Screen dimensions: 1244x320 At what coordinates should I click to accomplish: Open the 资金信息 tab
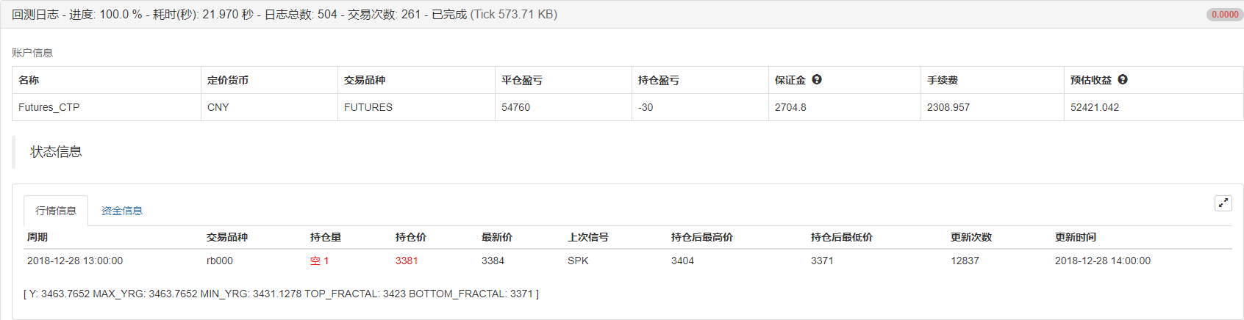pos(122,211)
